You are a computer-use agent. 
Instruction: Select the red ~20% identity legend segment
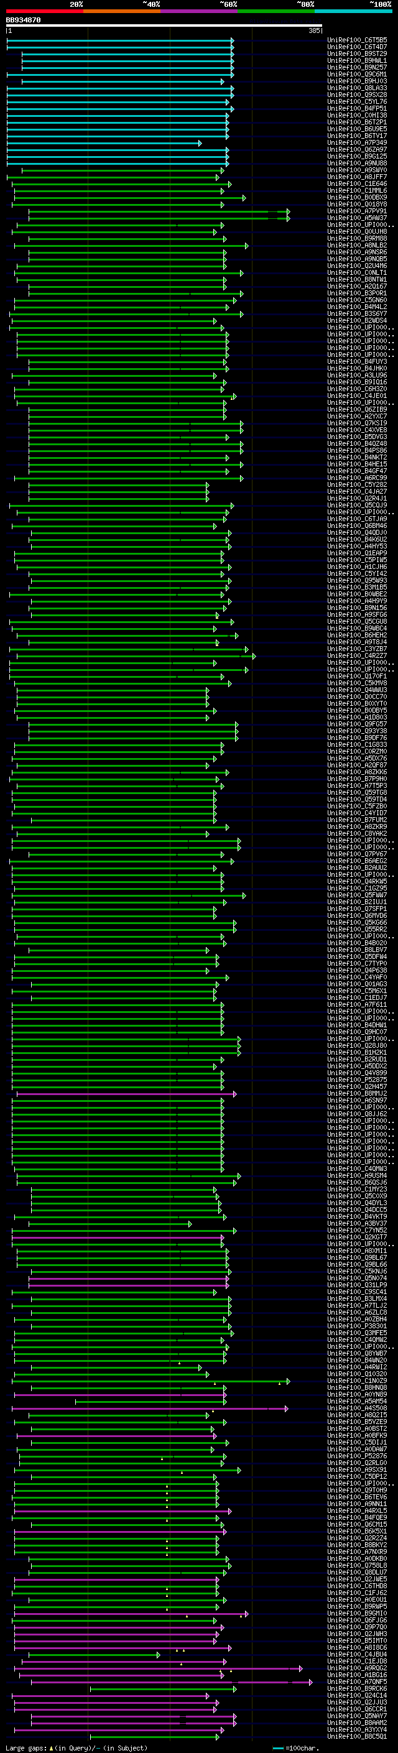click(44, 11)
